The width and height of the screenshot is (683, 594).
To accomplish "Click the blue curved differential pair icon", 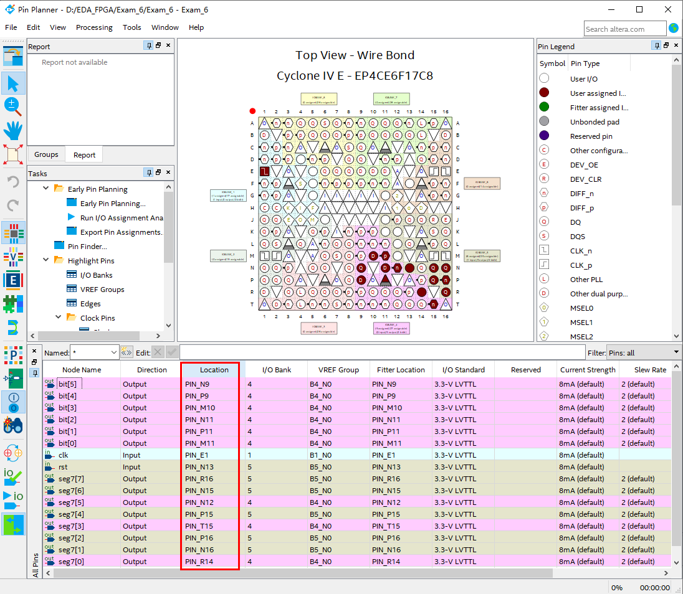I will click(13, 328).
